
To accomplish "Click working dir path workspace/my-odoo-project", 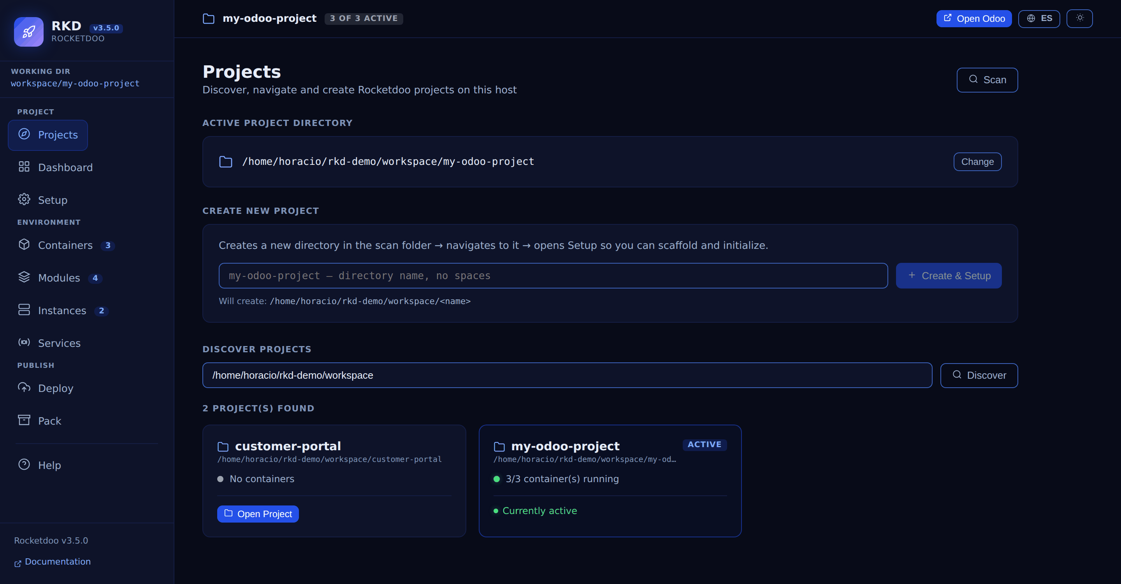I will click(x=75, y=84).
